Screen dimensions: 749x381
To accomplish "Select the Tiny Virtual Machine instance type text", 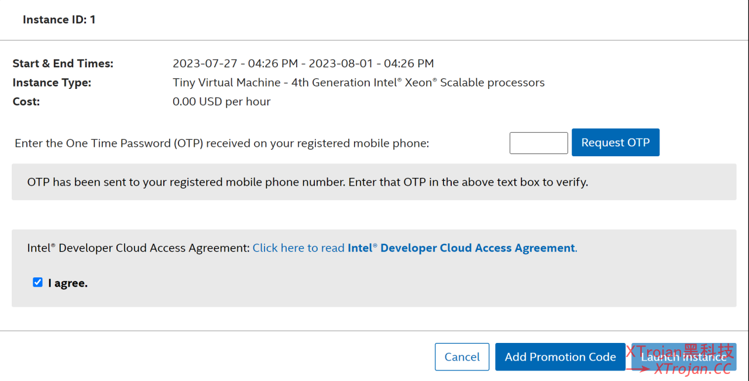I will (x=359, y=83).
